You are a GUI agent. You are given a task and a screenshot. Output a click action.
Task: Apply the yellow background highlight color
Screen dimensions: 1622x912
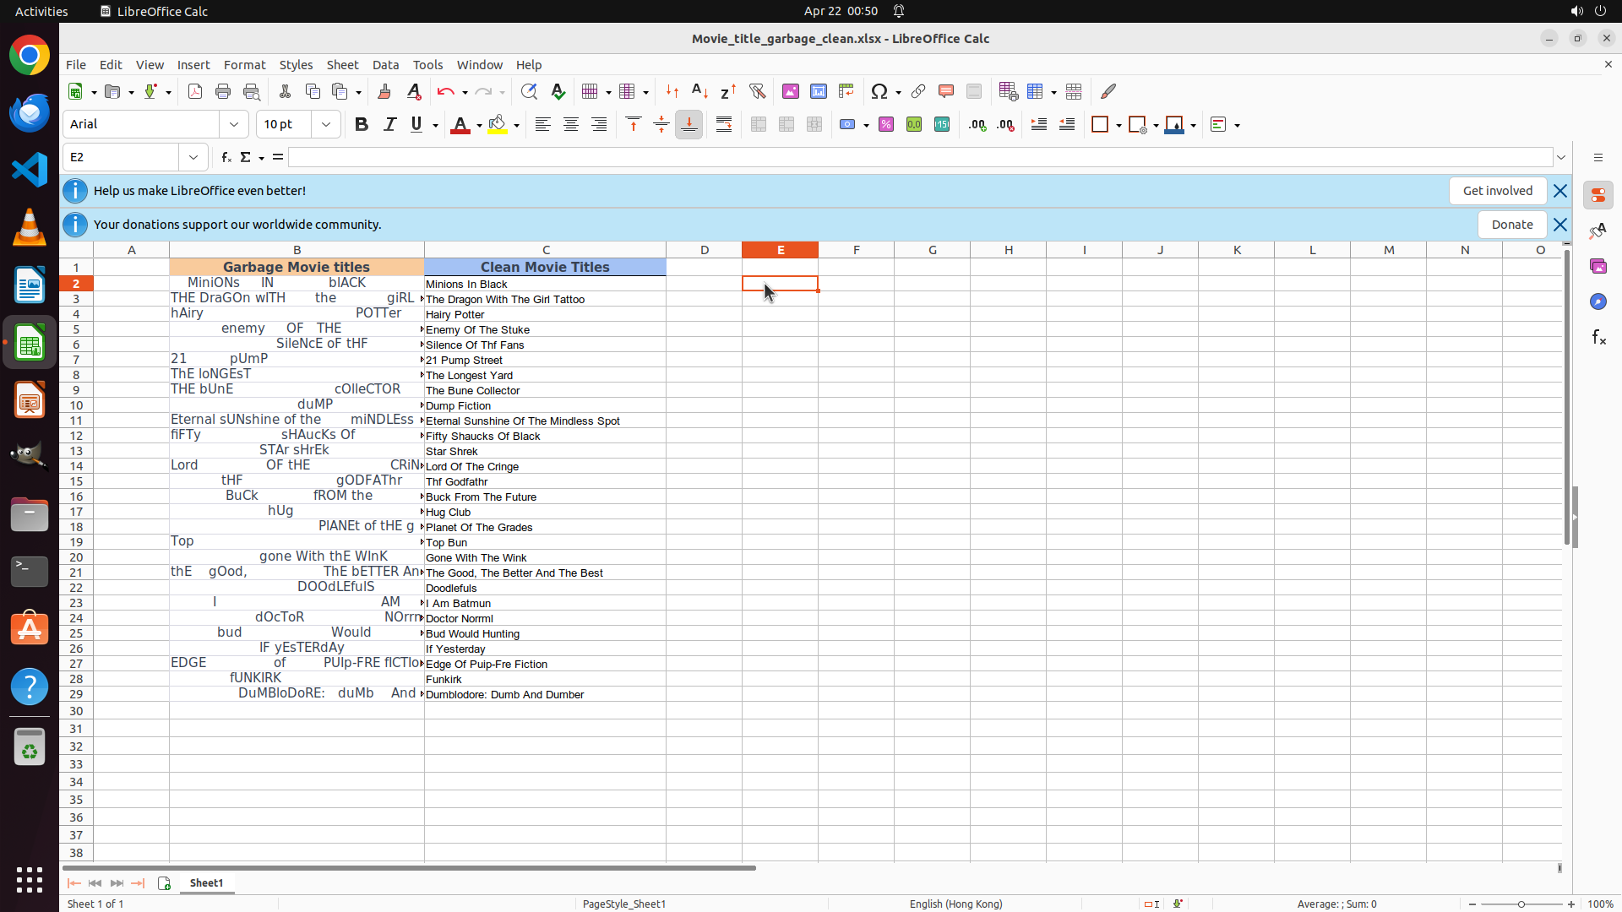498,124
